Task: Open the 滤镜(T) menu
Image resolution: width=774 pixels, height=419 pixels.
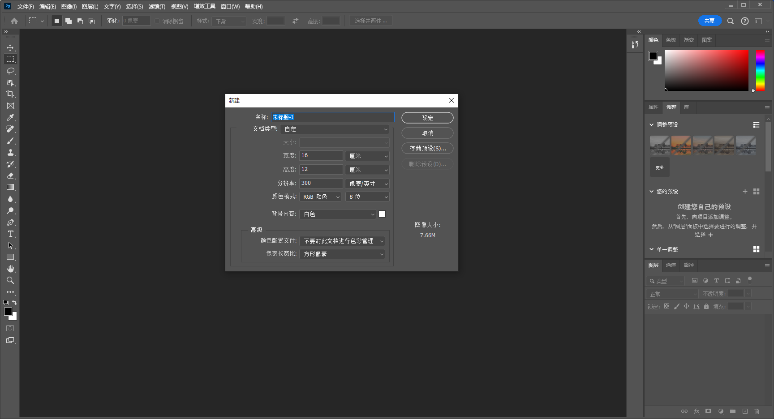Action: (x=157, y=7)
